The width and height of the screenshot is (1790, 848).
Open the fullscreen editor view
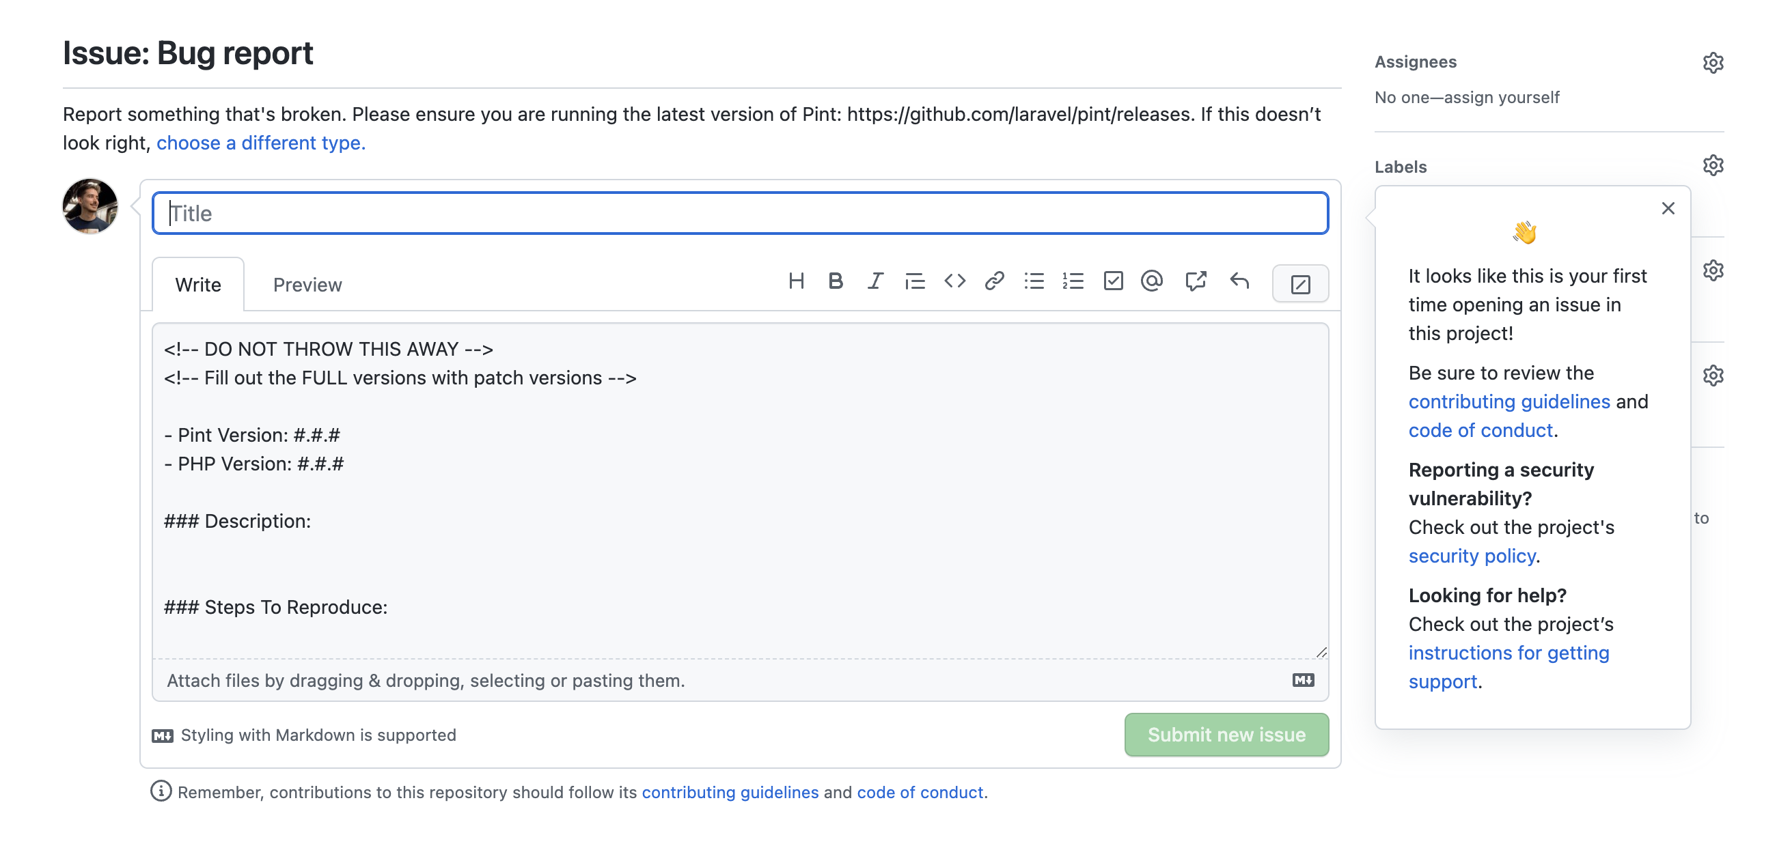(x=1300, y=283)
